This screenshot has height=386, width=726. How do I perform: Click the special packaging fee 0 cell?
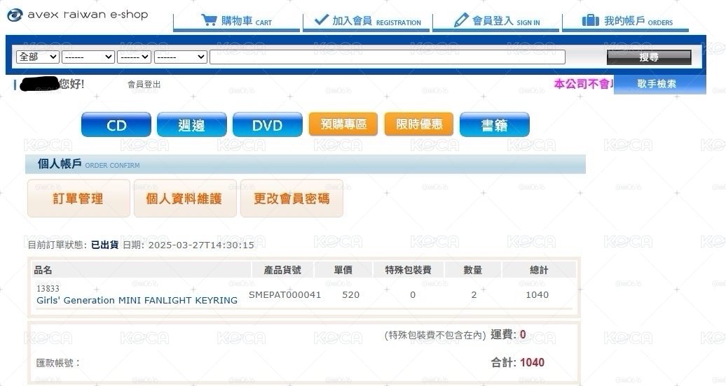[x=413, y=294]
